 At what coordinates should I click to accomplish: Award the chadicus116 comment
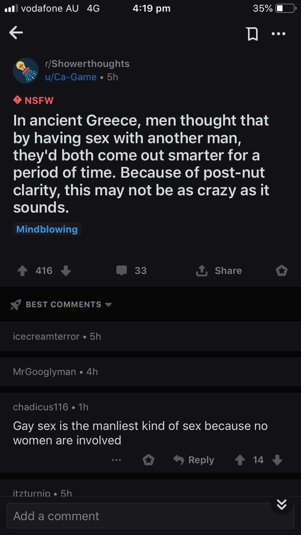(x=148, y=460)
